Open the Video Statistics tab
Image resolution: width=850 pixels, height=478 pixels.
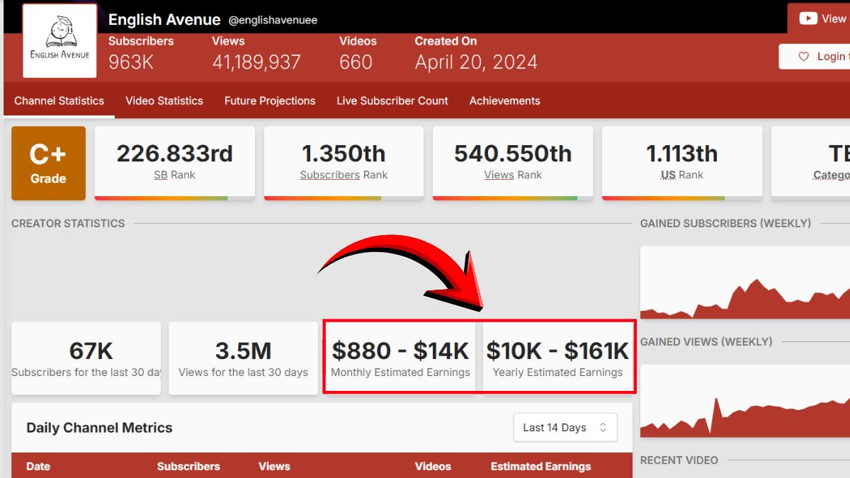(x=164, y=101)
